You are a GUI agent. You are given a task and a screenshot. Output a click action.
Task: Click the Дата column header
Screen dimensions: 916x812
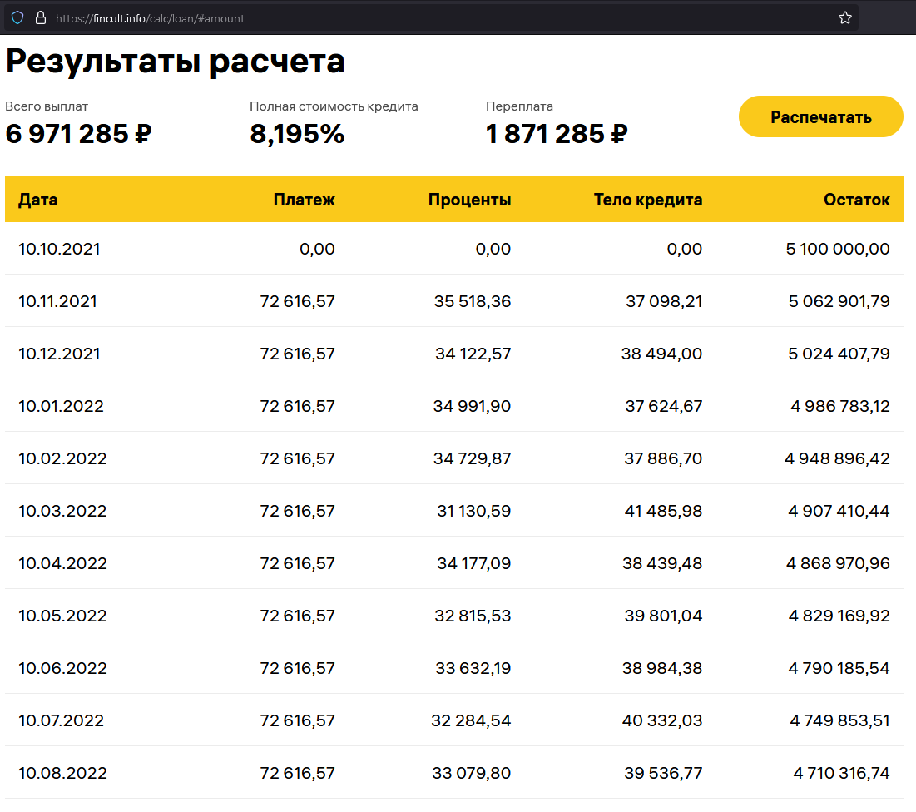[x=38, y=200]
